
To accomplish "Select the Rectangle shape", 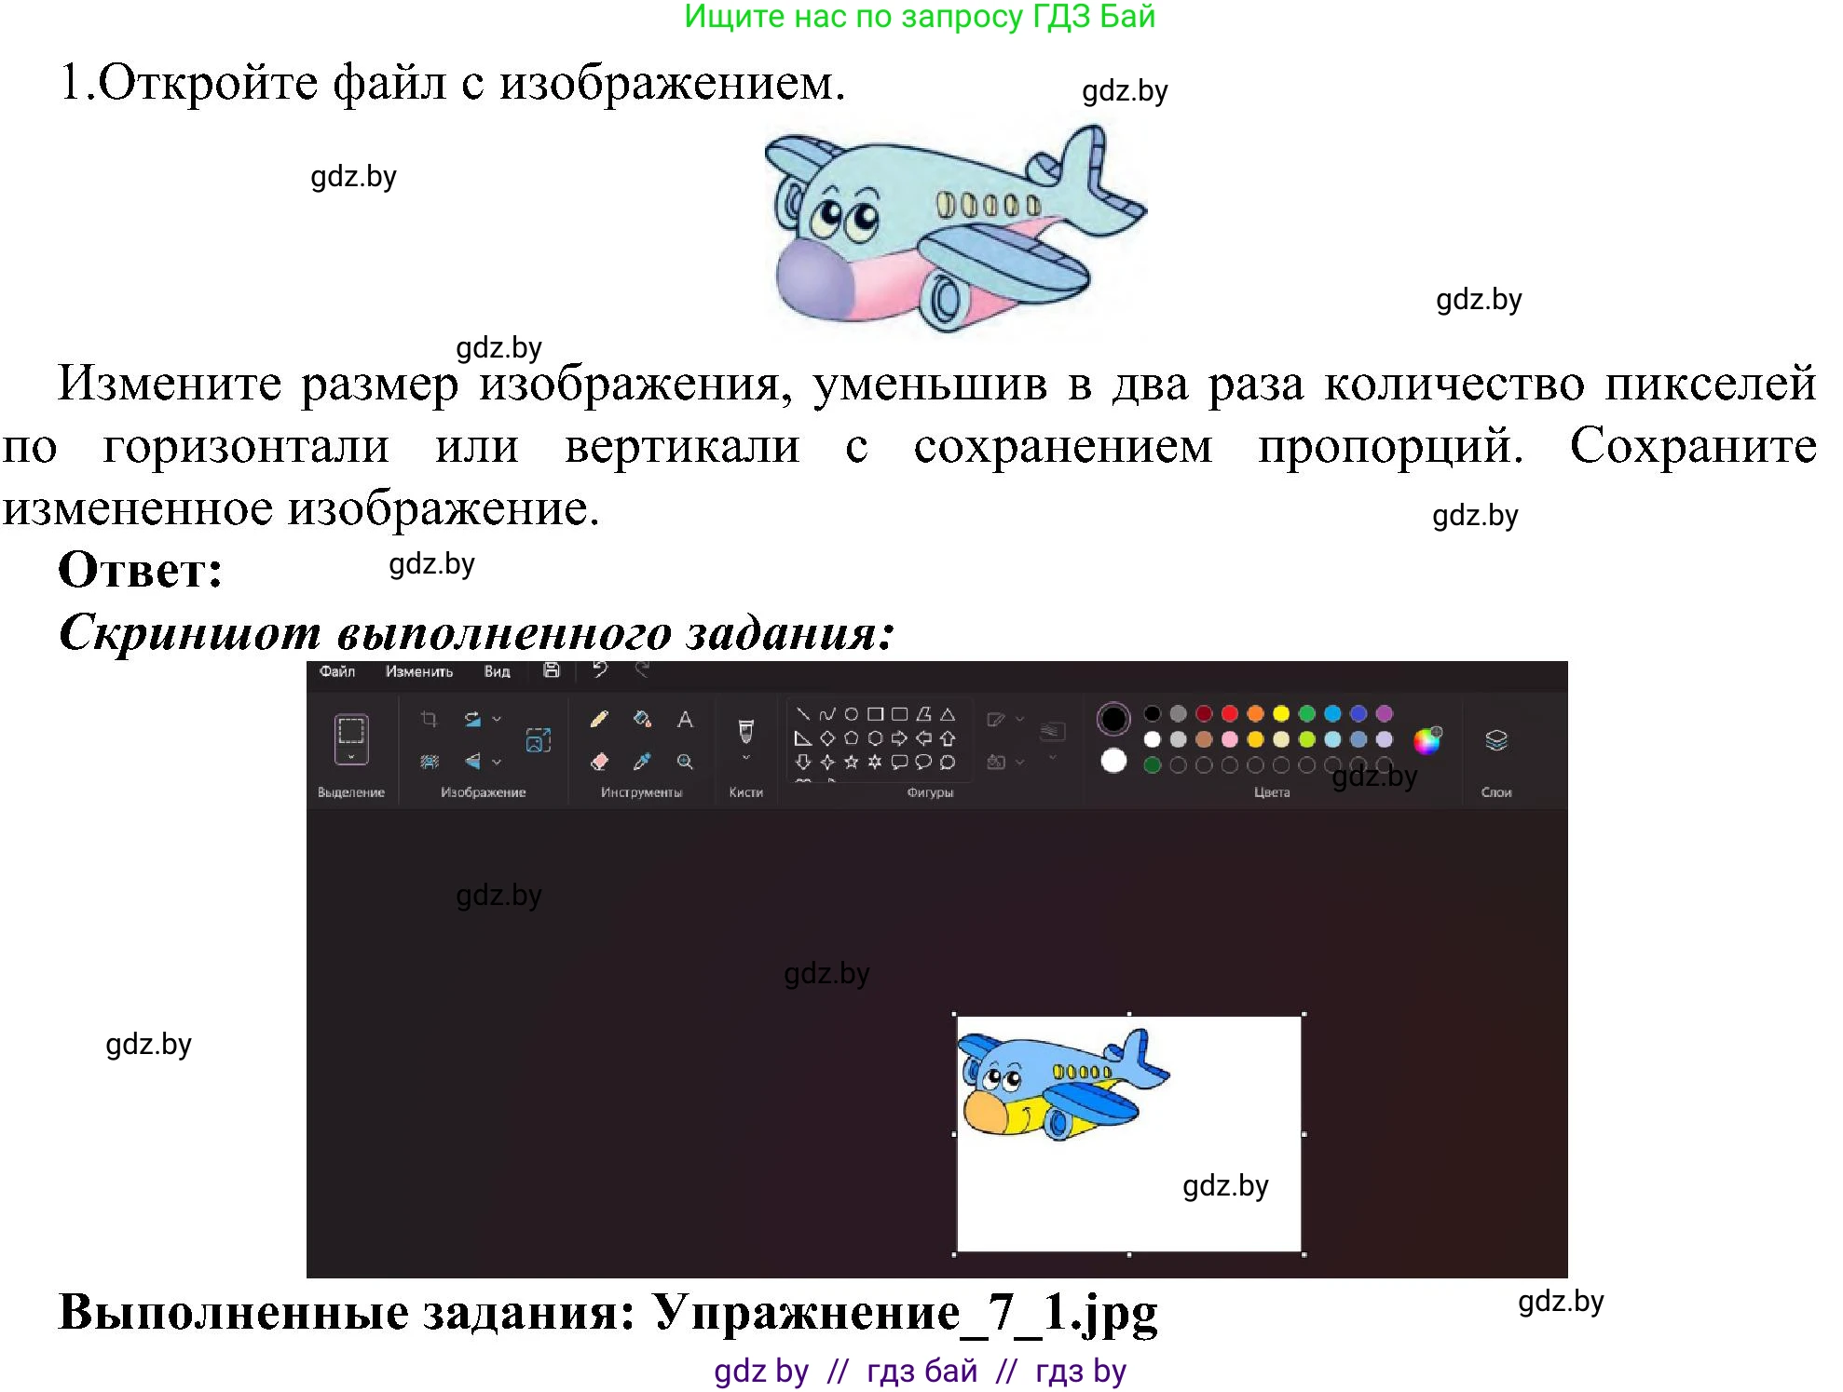I will [875, 714].
